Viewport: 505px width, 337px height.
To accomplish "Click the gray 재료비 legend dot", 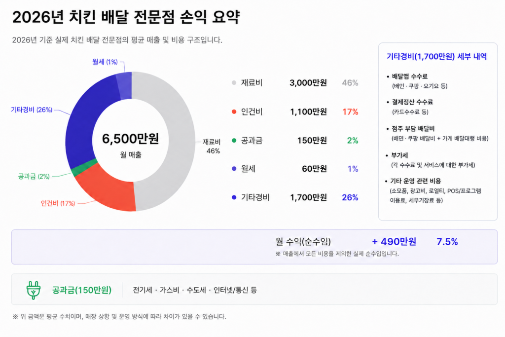I will [x=234, y=83].
